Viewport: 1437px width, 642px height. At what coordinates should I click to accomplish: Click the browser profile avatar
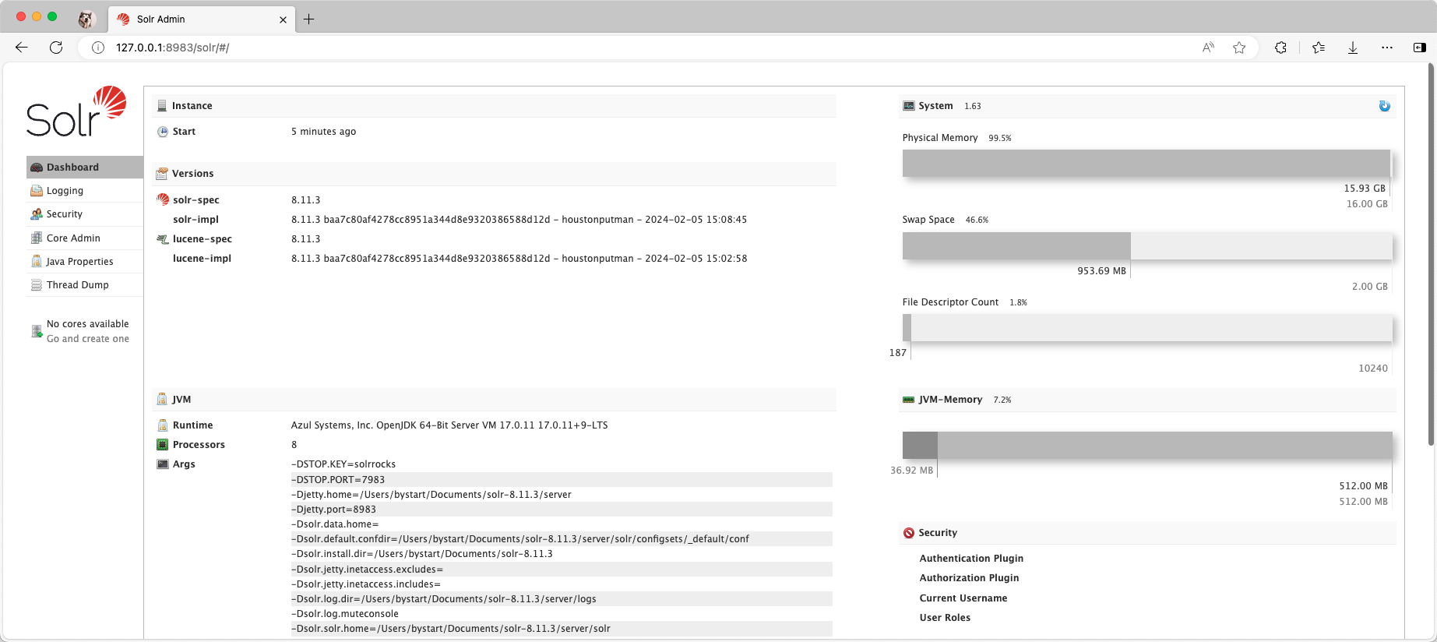tap(86, 19)
